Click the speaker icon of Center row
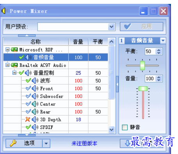 coord(35,104)
